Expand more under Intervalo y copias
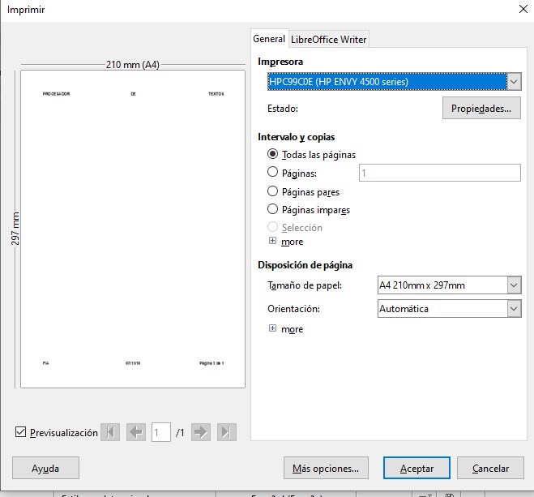Viewport: 534px width, 497px height. (x=272, y=241)
